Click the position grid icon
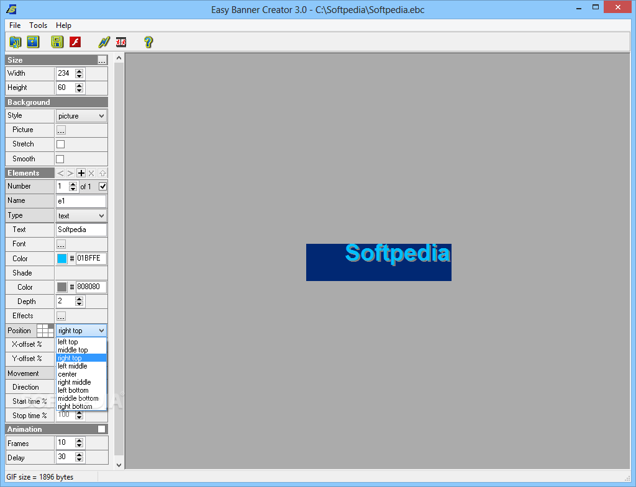The image size is (636, 487). 45,331
